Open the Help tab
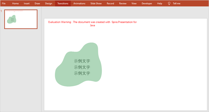Image resolution: width=209 pixels, height=112 pixels. [160, 3]
